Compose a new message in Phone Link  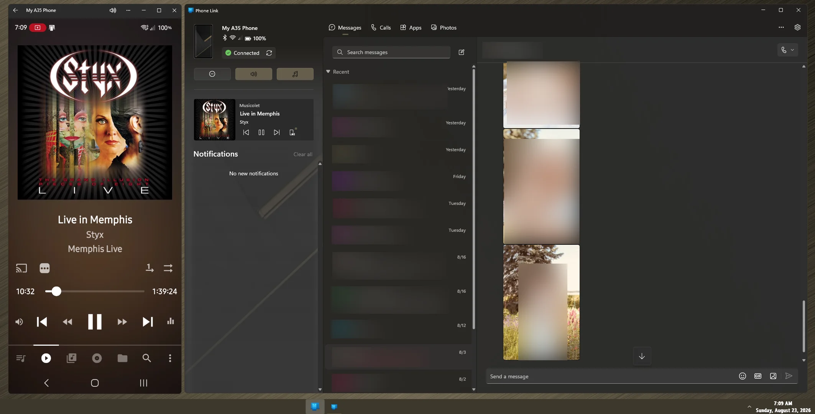[x=462, y=52]
